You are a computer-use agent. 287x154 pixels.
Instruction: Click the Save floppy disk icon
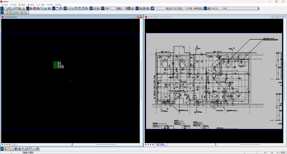[x=13, y=8]
